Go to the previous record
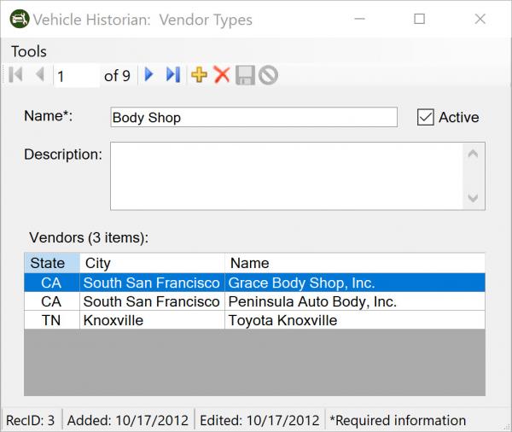The width and height of the screenshot is (512, 432). pos(39,75)
